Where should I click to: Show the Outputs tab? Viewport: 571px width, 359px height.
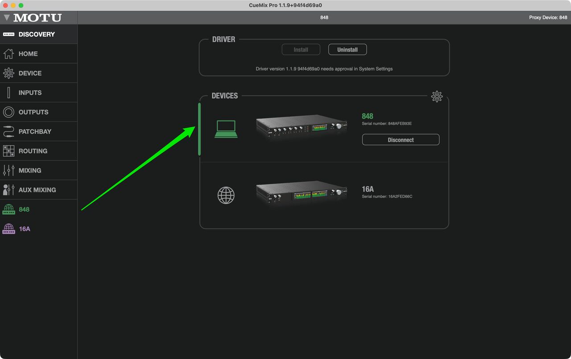[39, 112]
